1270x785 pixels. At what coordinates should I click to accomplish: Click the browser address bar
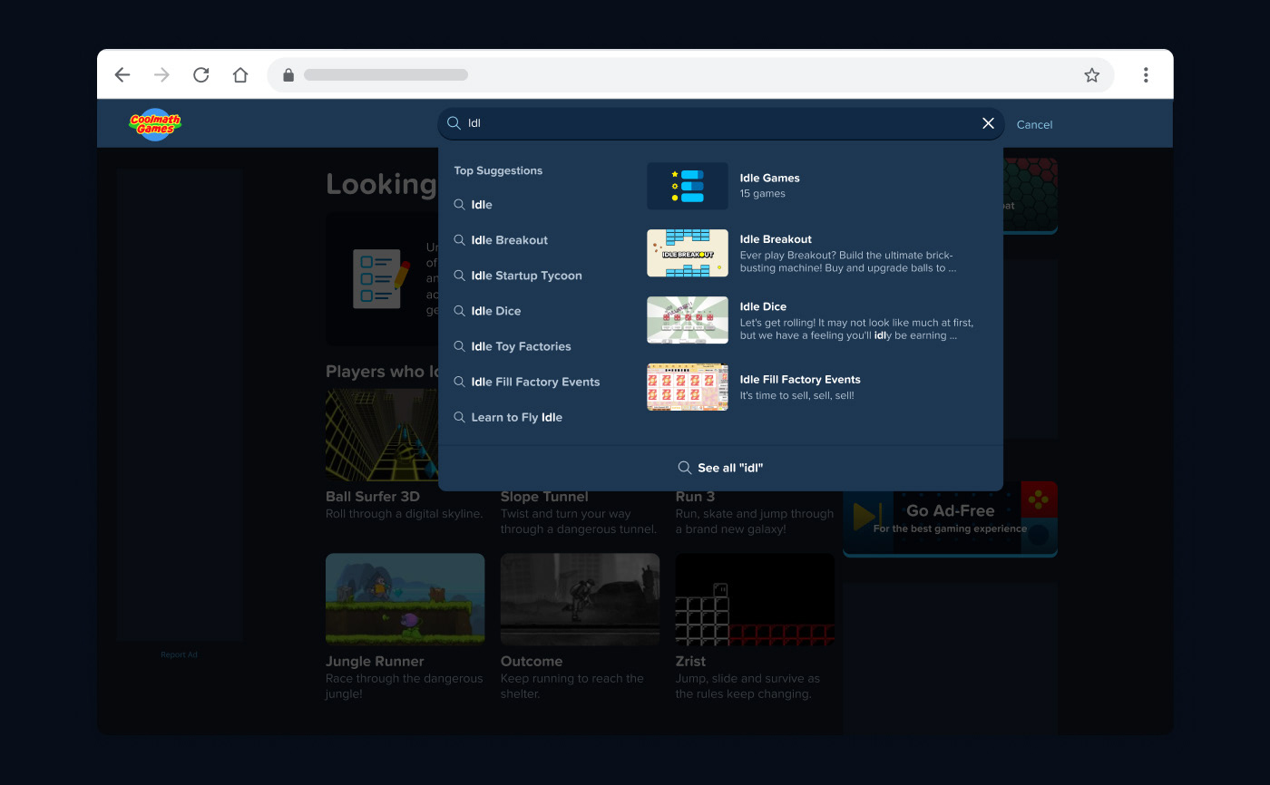tap(690, 75)
